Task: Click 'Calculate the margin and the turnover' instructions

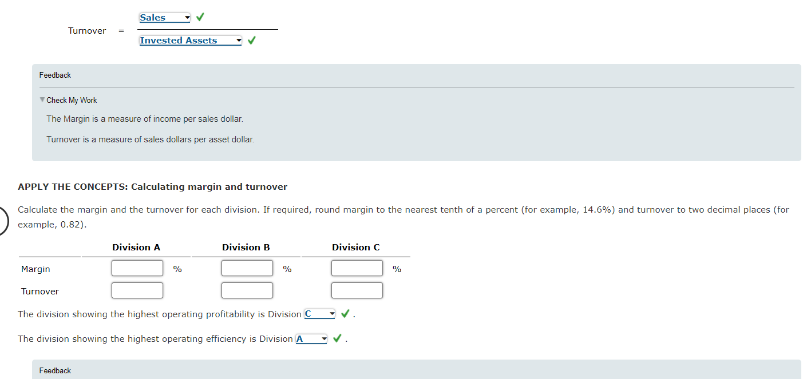Action: [403, 217]
